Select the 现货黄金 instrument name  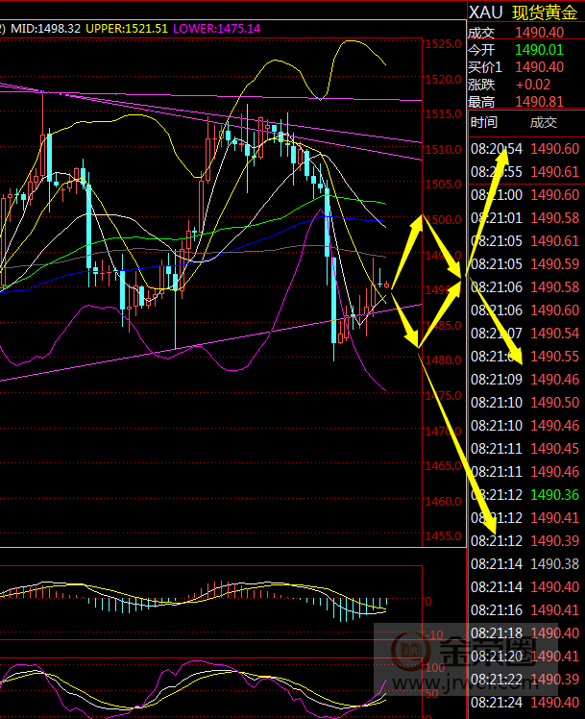(x=546, y=13)
